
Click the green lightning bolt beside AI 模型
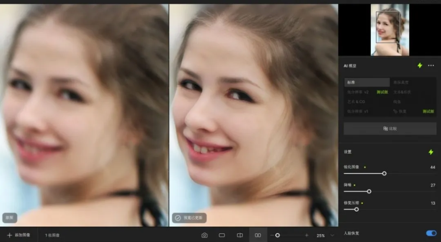point(419,65)
